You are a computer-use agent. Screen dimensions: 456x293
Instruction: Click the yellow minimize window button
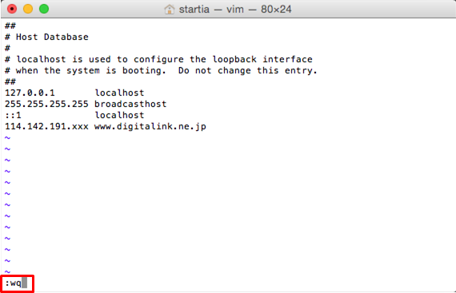[x=28, y=9]
